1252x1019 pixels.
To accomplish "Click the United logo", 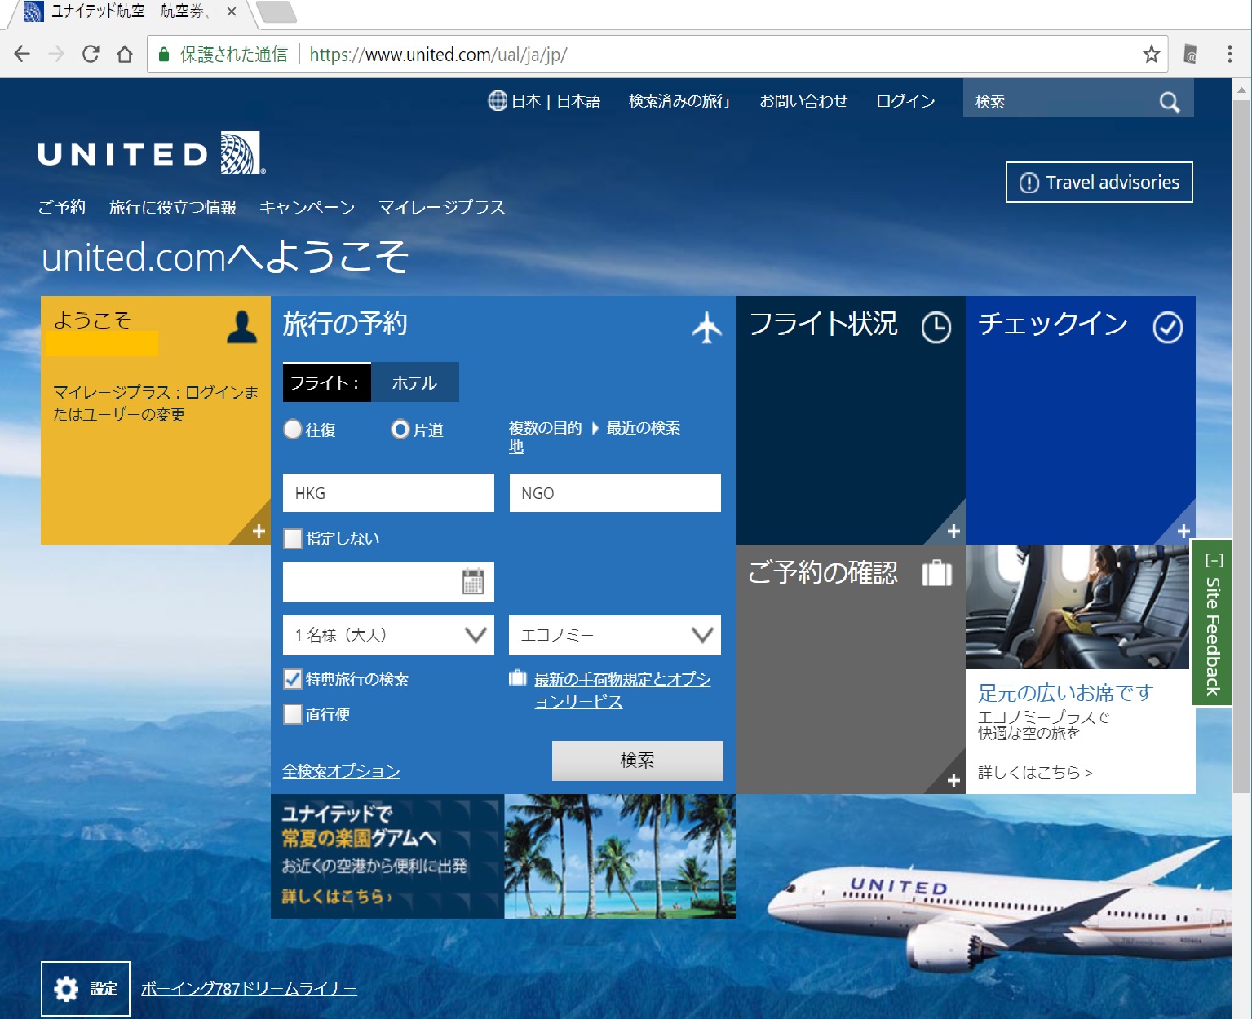I will click(x=152, y=153).
